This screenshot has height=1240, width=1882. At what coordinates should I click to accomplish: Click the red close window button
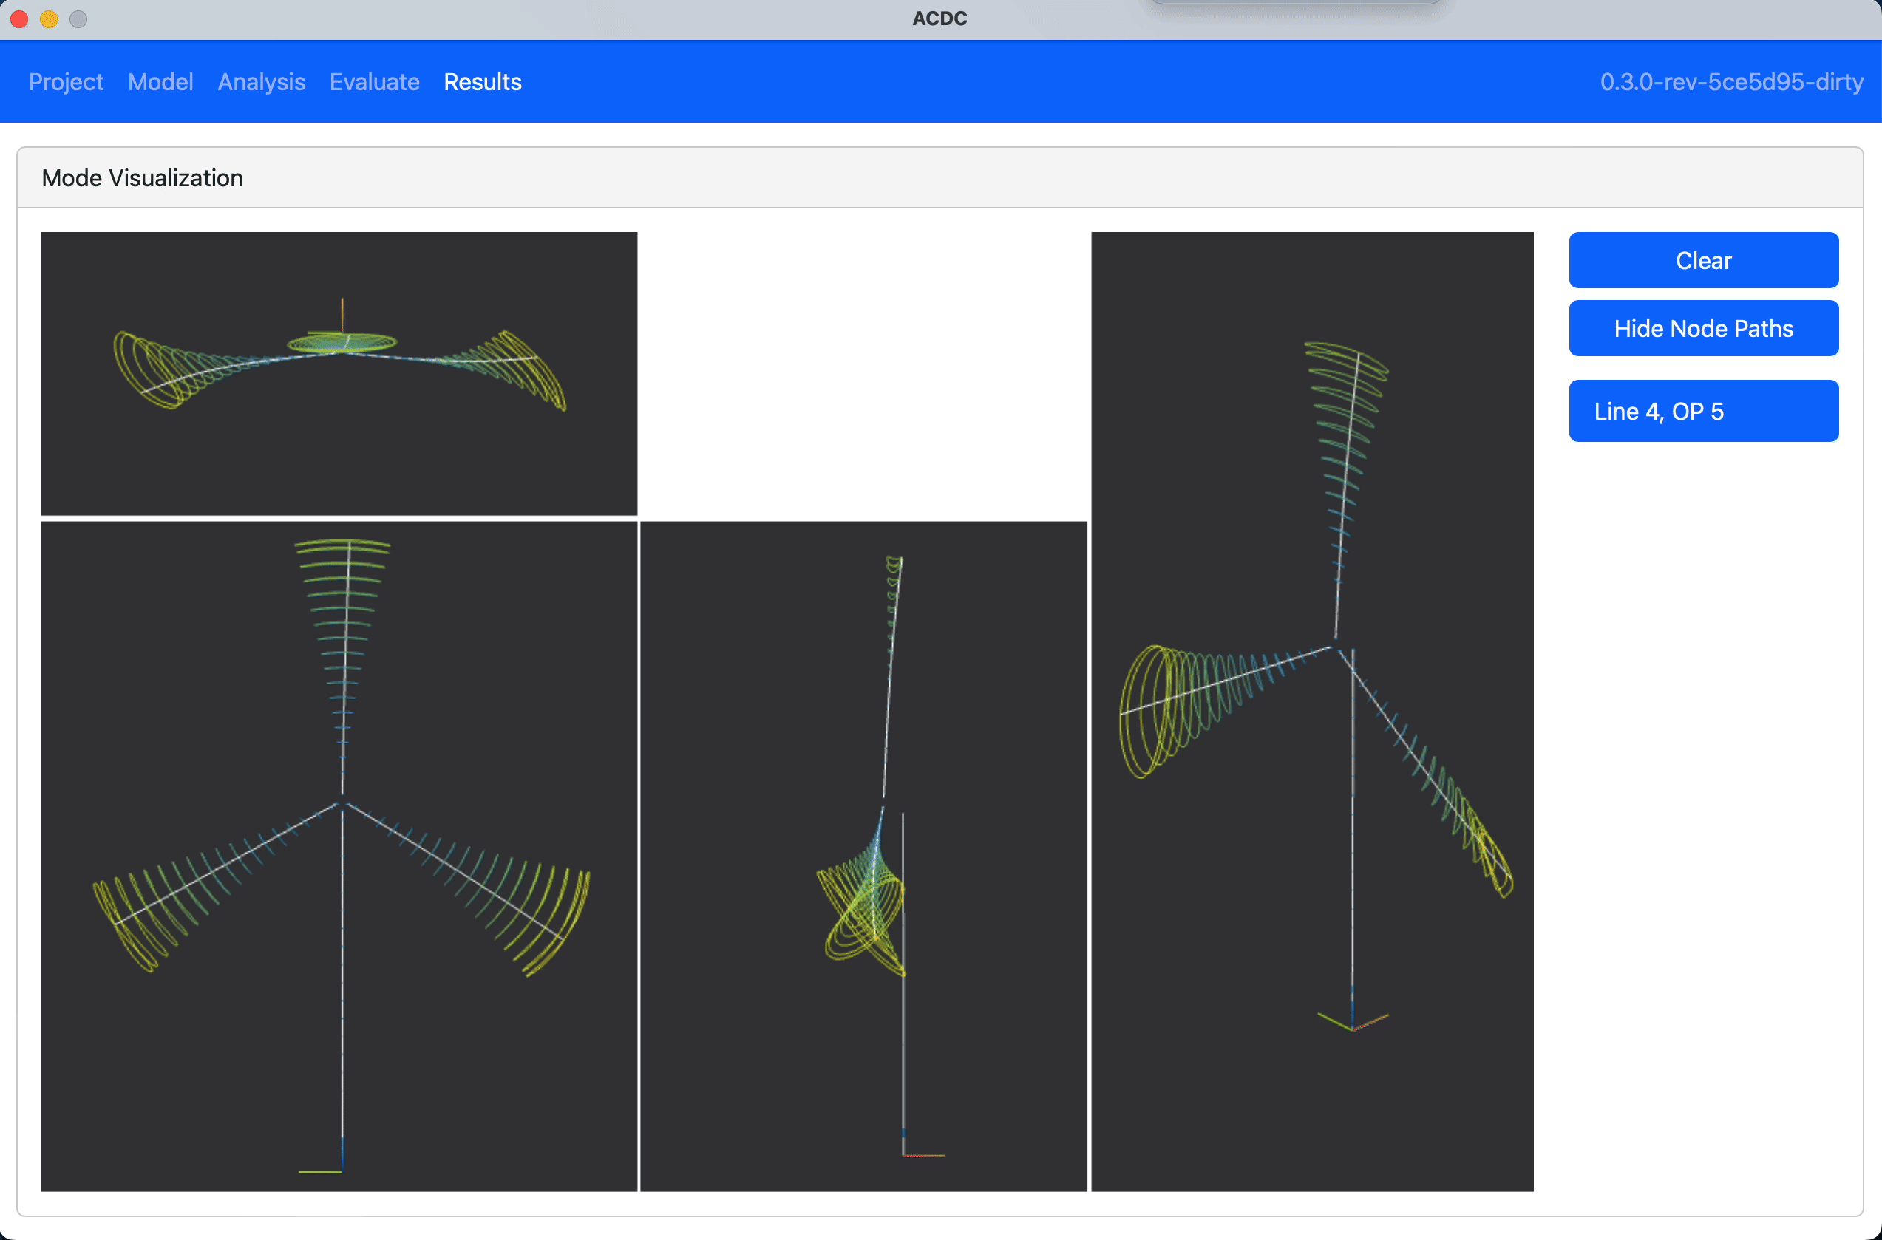pos(20,19)
